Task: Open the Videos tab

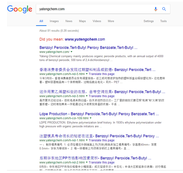Action: point(97,21)
